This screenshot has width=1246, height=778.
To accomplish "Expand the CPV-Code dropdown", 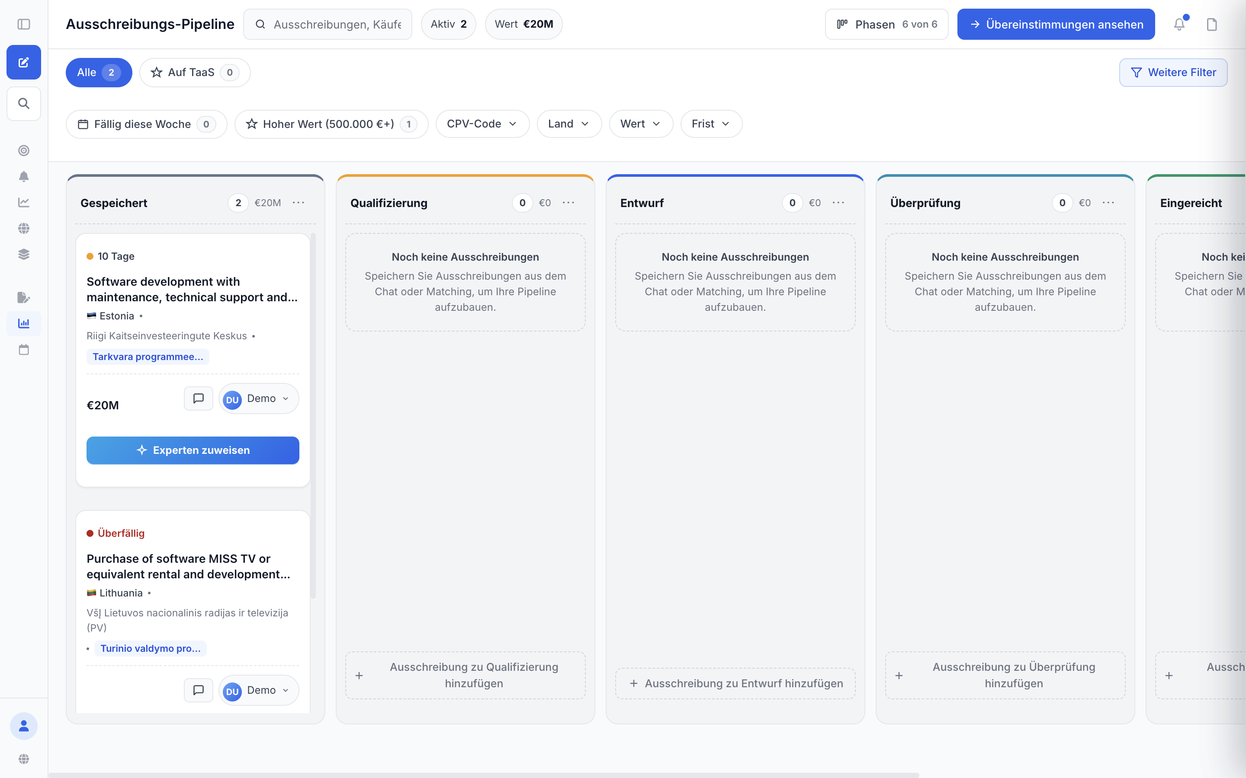I will [x=482, y=124].
